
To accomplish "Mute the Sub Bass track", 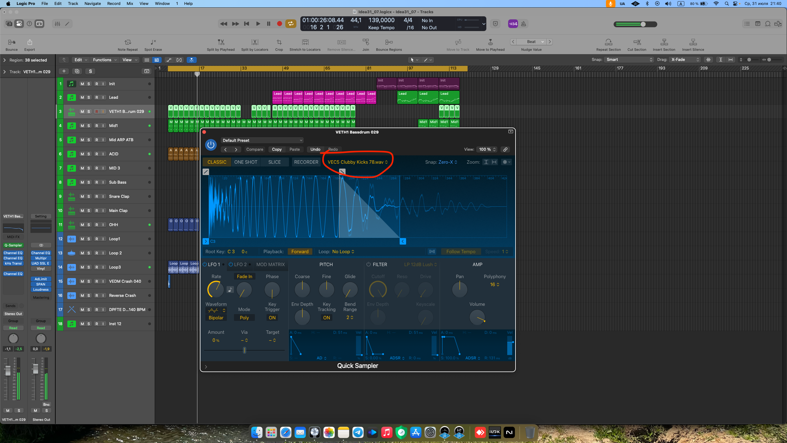I will coord(82,182).
